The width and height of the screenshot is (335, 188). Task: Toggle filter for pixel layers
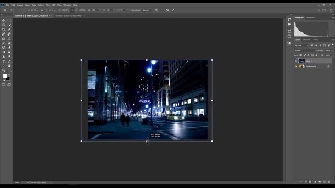[x=312, y=45]
